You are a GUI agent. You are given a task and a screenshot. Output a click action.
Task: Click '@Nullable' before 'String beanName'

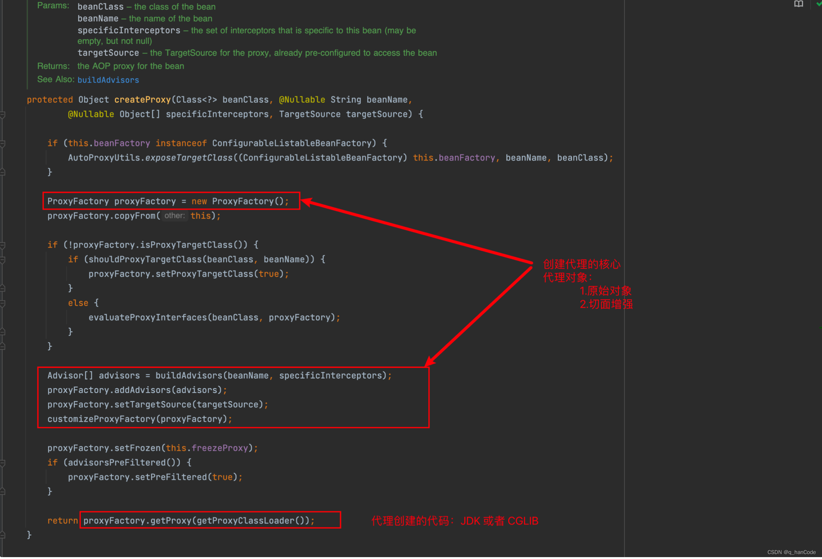click(302, 100)
